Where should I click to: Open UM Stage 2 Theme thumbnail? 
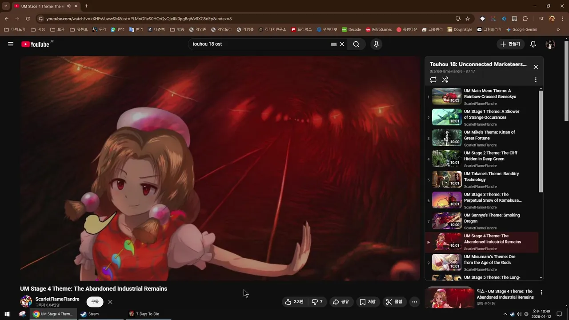tap(447, 159)
